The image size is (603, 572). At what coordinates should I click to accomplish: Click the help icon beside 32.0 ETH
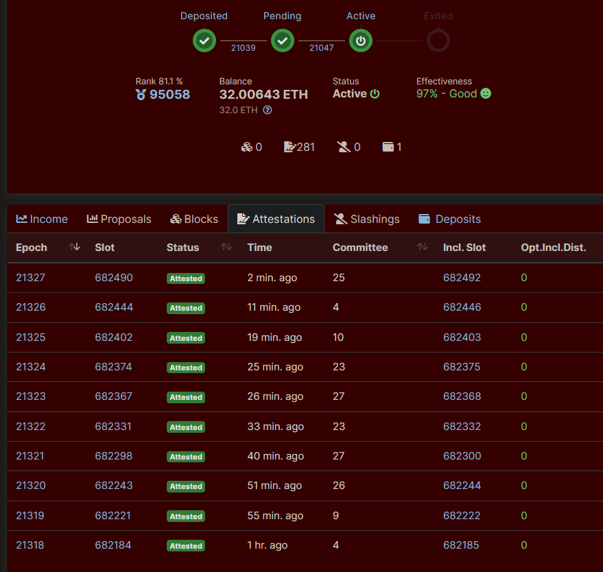pyautogui.click(x=268, y=110)
